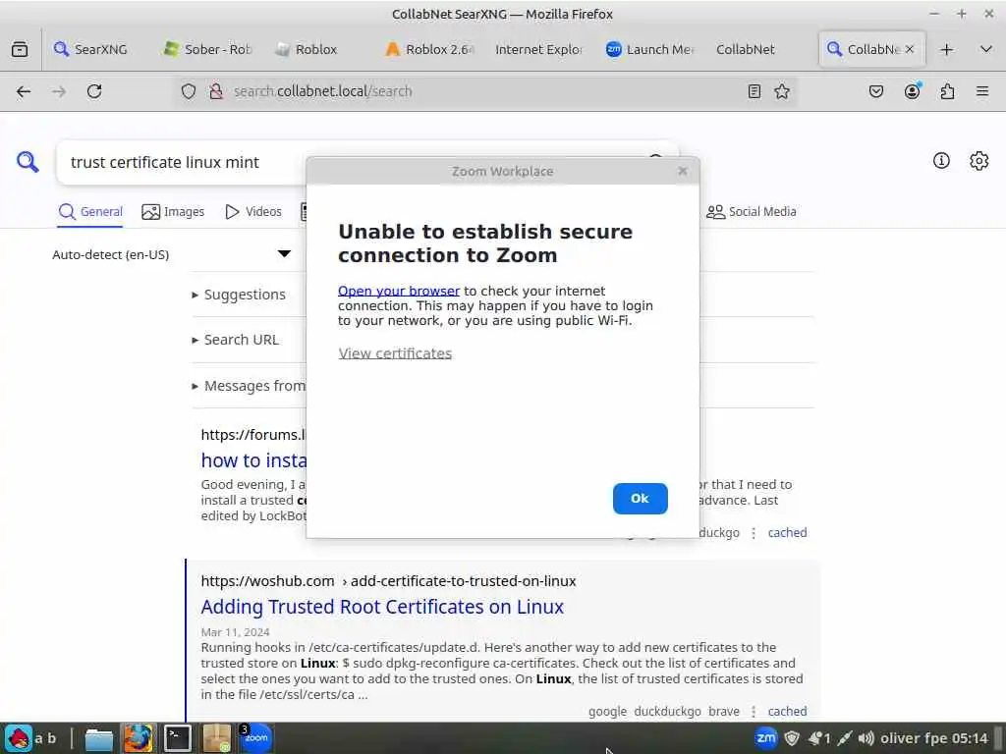Open the file manager taskbar icon

(x=99, y=739)
